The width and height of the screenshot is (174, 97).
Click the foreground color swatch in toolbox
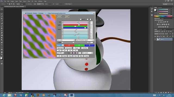pyautogui.click(x=1, y=58)
